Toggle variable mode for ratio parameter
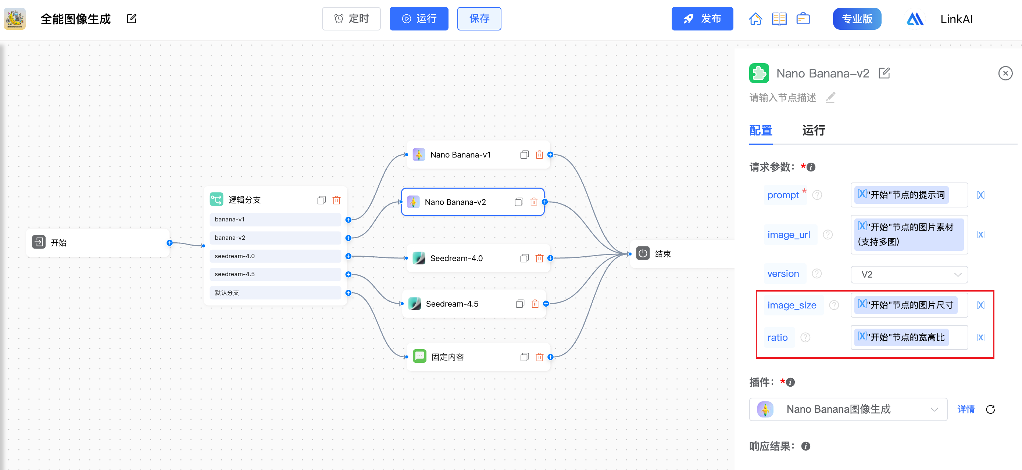 (x=980, y=338)
